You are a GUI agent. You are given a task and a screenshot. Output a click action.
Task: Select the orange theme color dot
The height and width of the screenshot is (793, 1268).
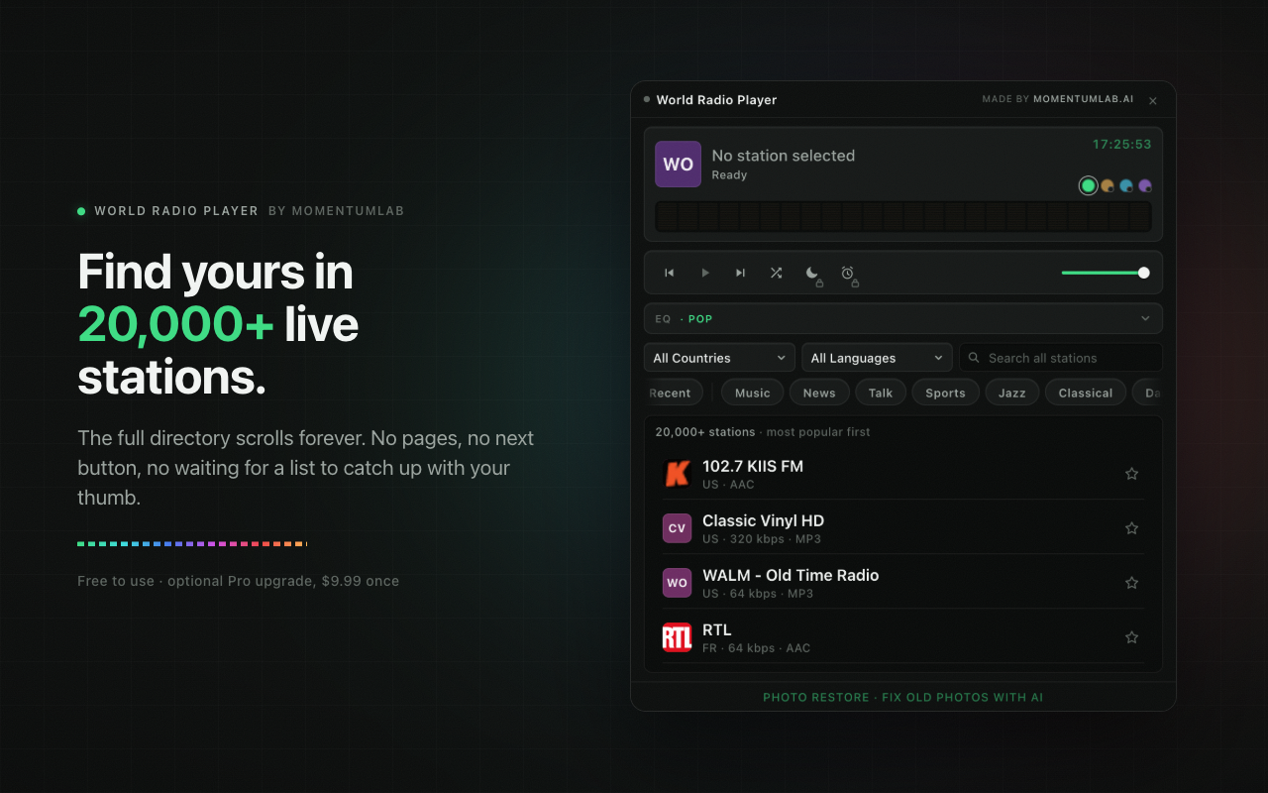[1108, 185]
